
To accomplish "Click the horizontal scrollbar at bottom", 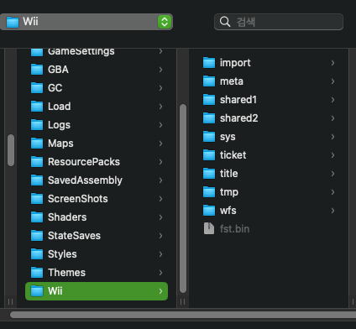I will 183,315.
